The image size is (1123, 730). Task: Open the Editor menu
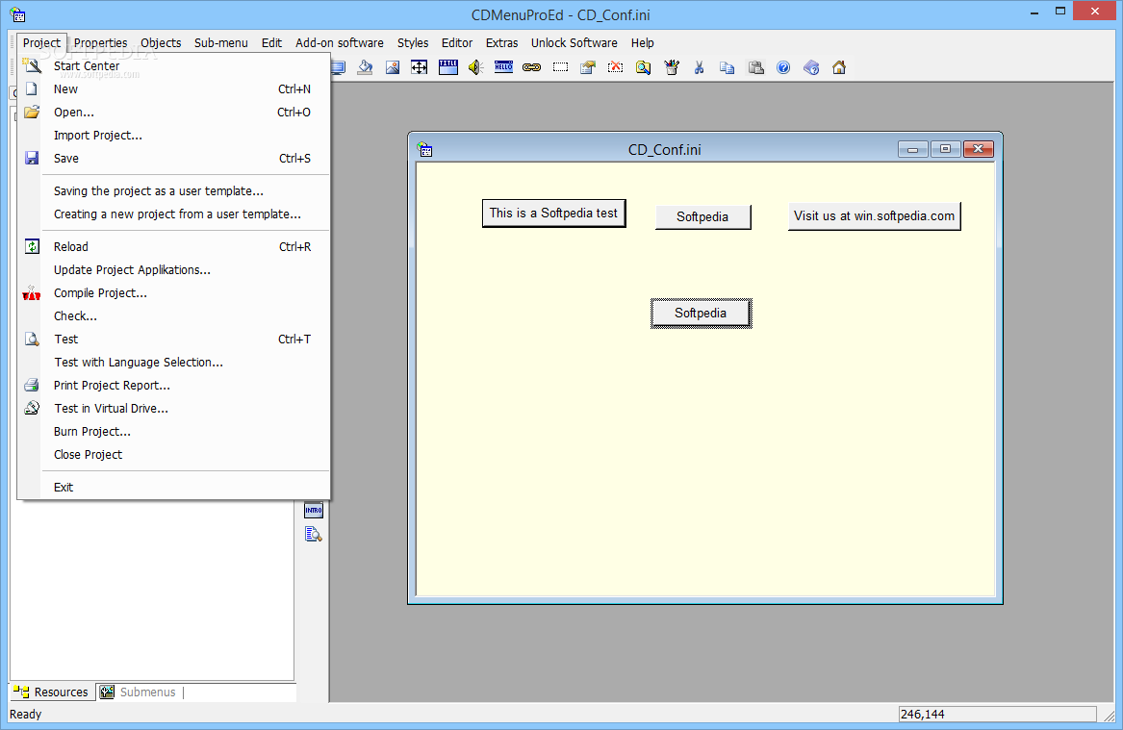click(457, 43)
